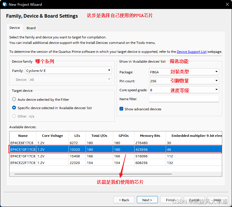The width and height of the screenshot is (232, 207).
Task: Click the memory bits value 608256
Action: click(x=141, y=163)
